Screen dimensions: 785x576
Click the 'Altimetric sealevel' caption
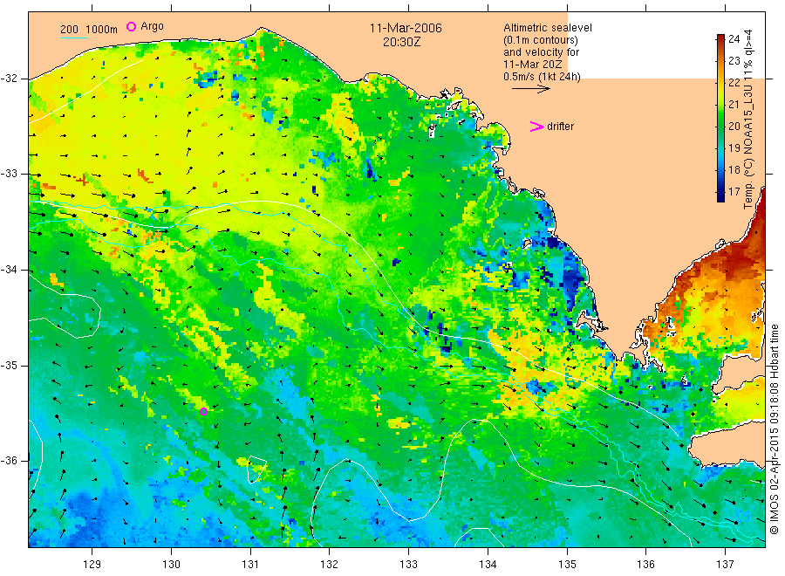click(x=547, y=28)
